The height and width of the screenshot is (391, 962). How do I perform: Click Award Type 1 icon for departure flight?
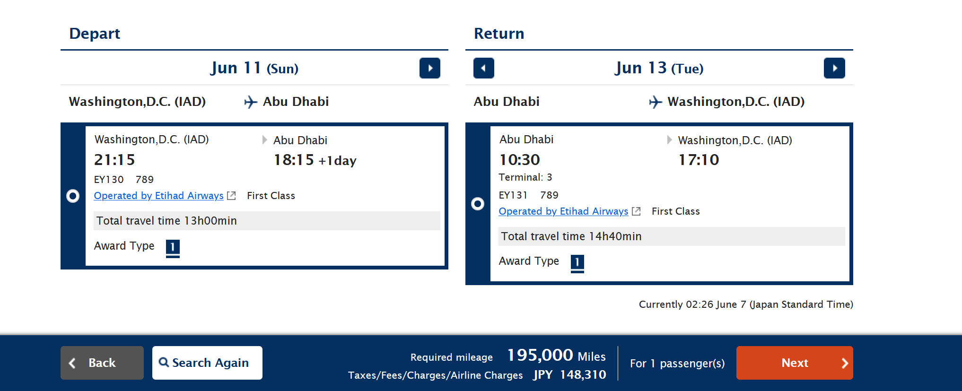[x=173, y=247]
